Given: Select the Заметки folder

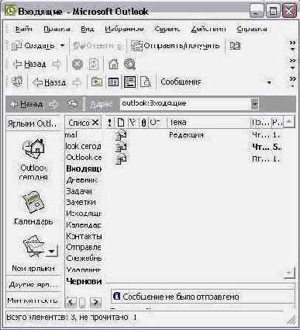Looking at the screenshot, I should tap(81, 202).
